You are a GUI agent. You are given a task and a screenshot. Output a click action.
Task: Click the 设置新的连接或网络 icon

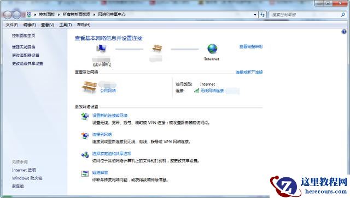tap(85, 117)
